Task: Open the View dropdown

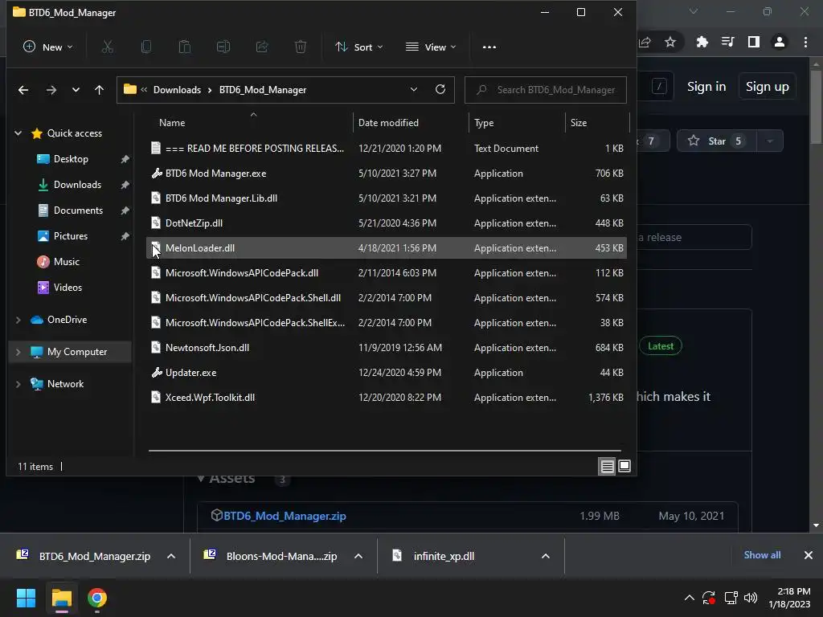Action: [431, 47]
